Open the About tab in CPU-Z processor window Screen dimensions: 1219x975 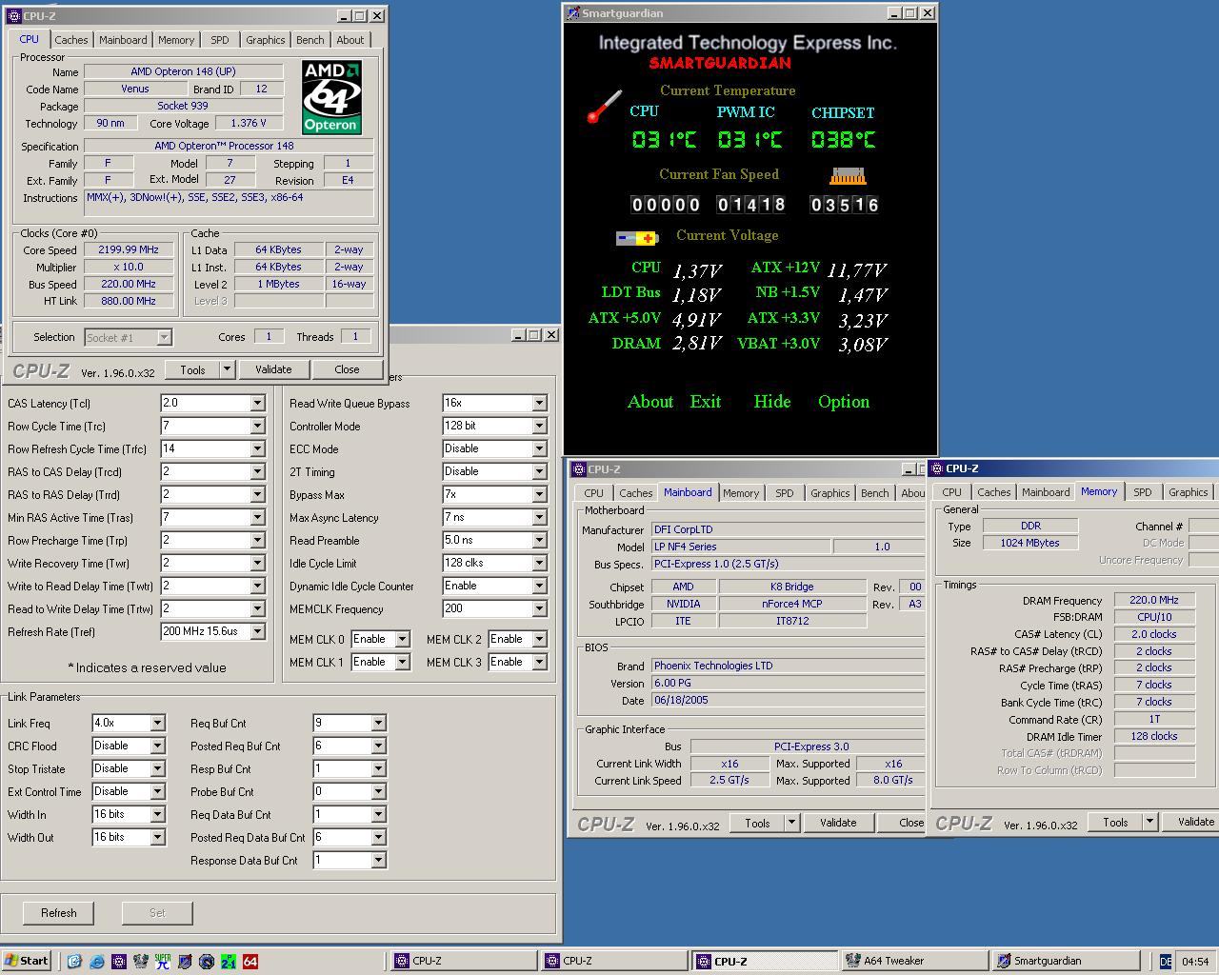pyautogui.click(x=350, y=40)
